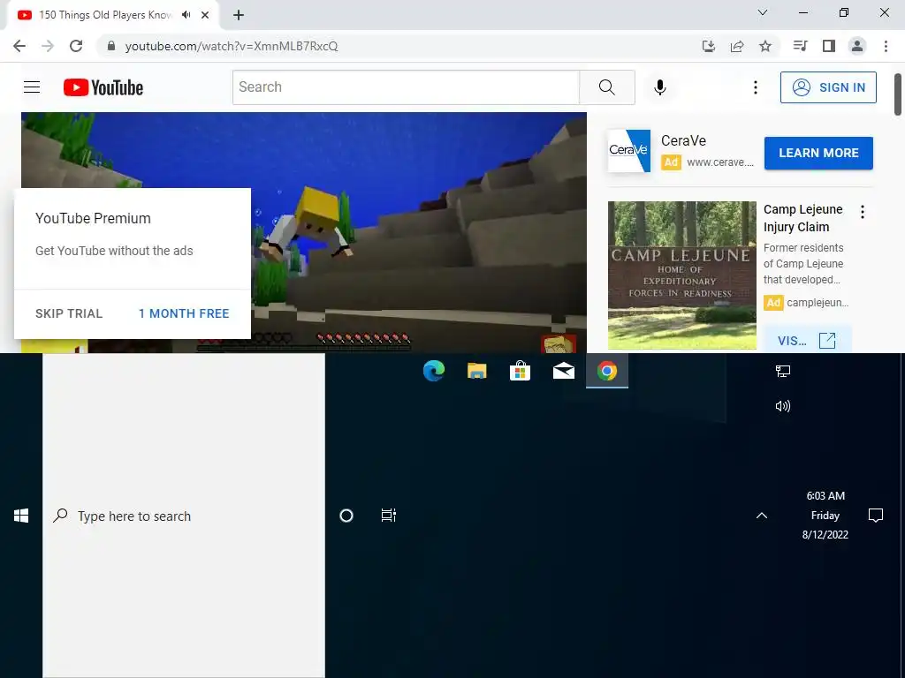The image size is (905, 678).
Task: Open the Chrome profile avatar
Action: click(x=857, y=46)
